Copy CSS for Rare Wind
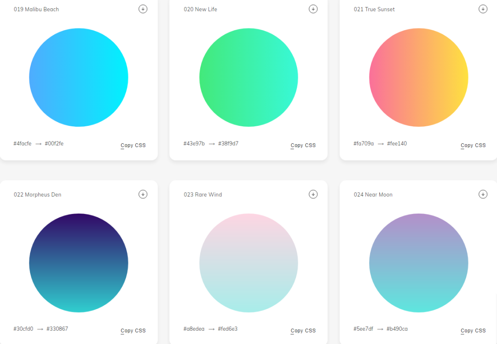This screenshot has width=497, height=344. [303, 330]
